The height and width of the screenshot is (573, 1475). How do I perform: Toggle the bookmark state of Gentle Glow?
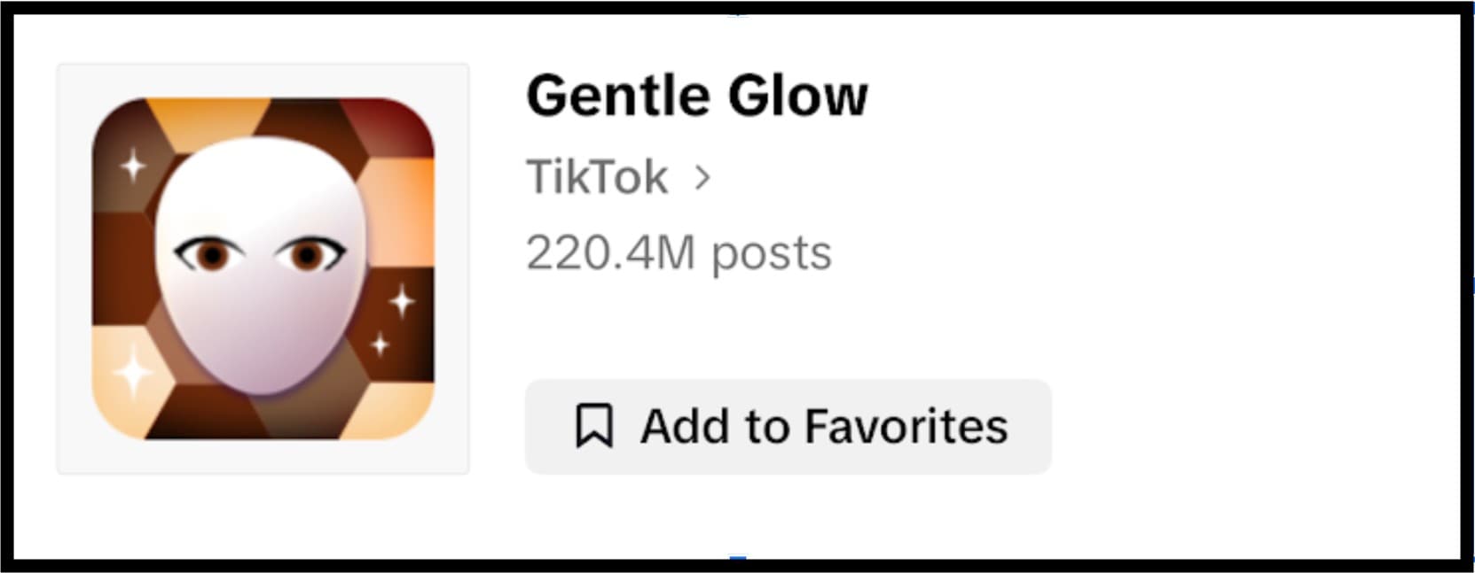[788, 425]
